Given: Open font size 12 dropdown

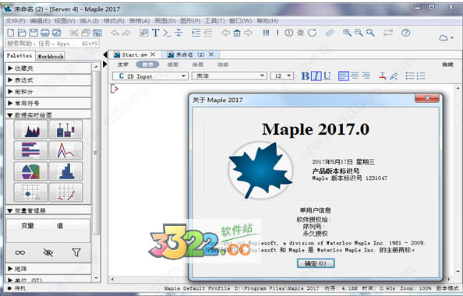Looking at the screenshot, I should coord(282,76).
